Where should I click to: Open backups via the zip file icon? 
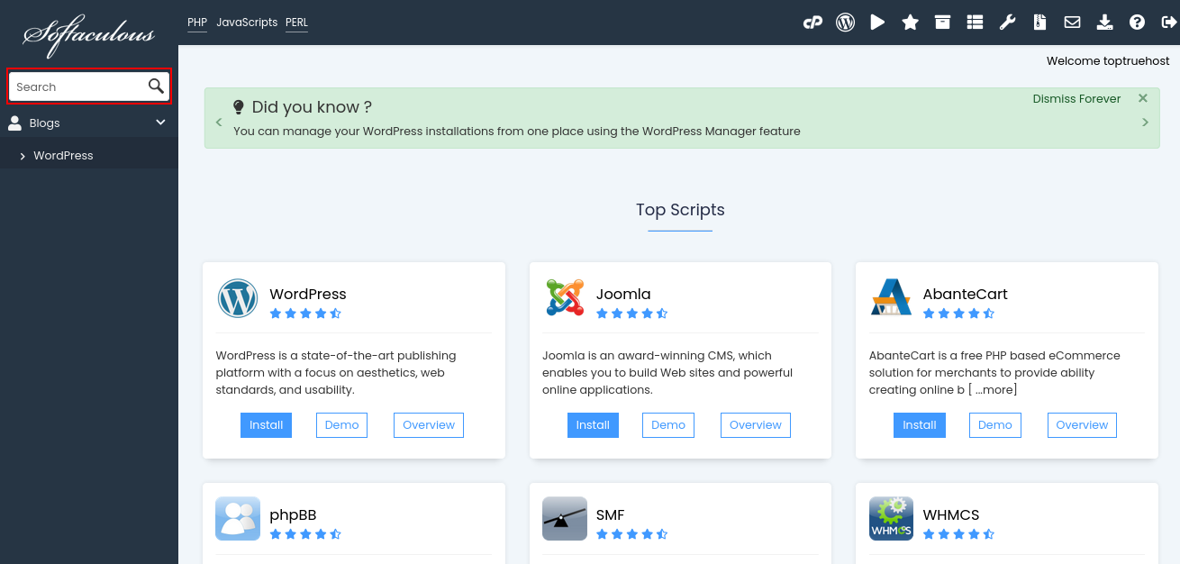click(x=1039, y=22)
